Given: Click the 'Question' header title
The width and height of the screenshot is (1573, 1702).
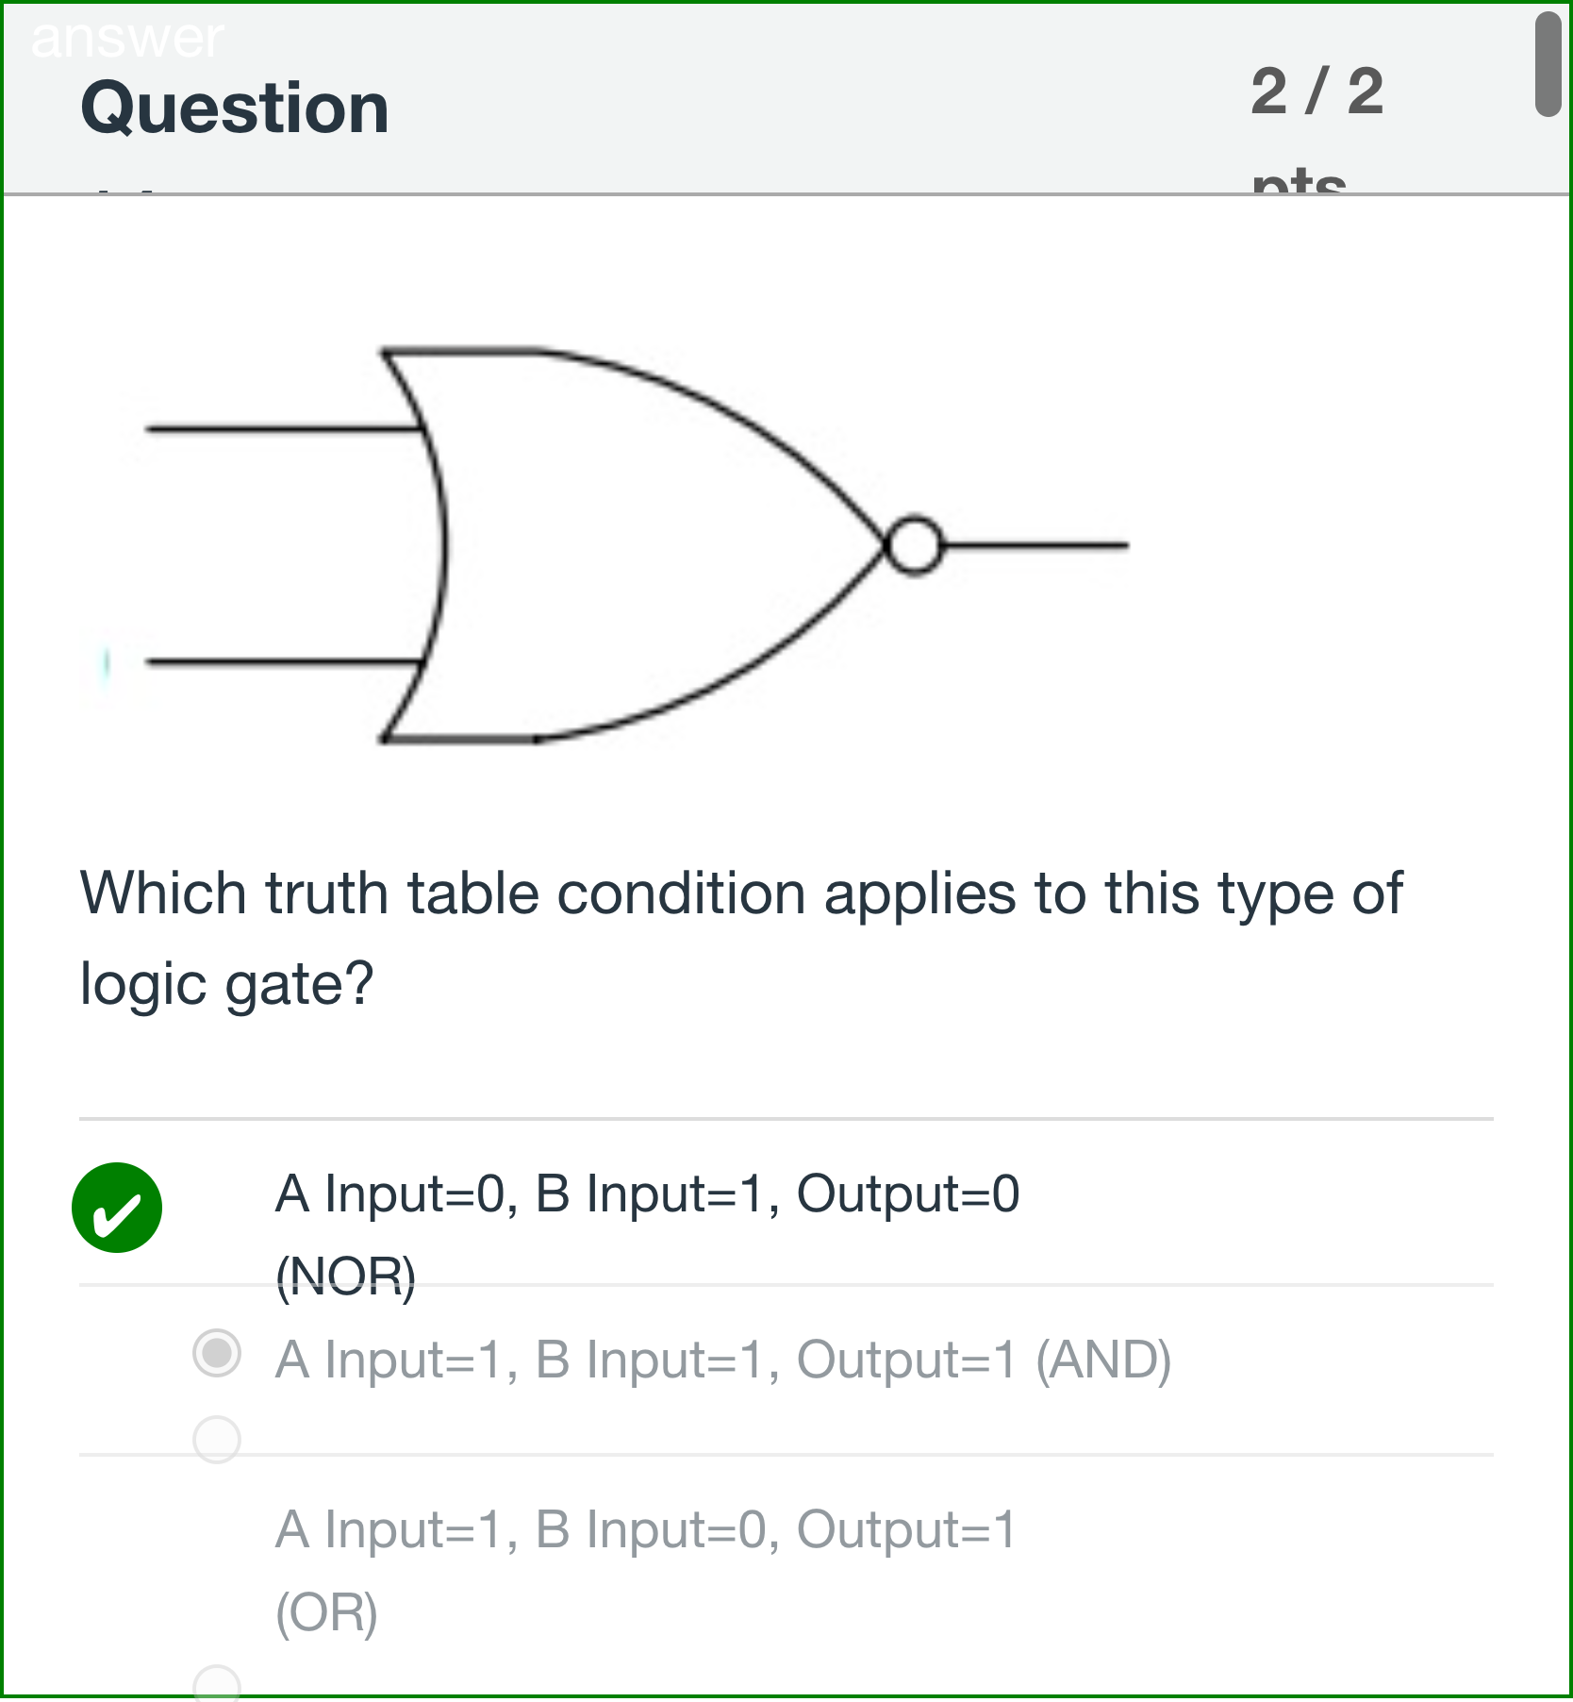Looking at the screenshot, I should click(232, 106).
